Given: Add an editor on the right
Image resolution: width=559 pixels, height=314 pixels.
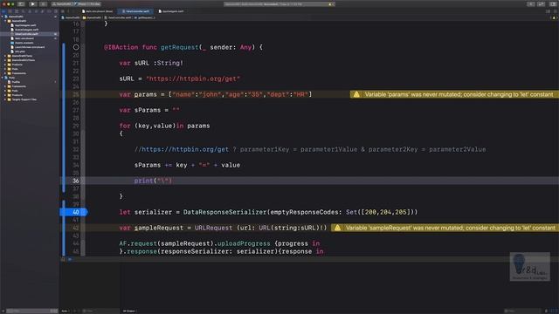Looking at the screenshot, I should point(555,11).
